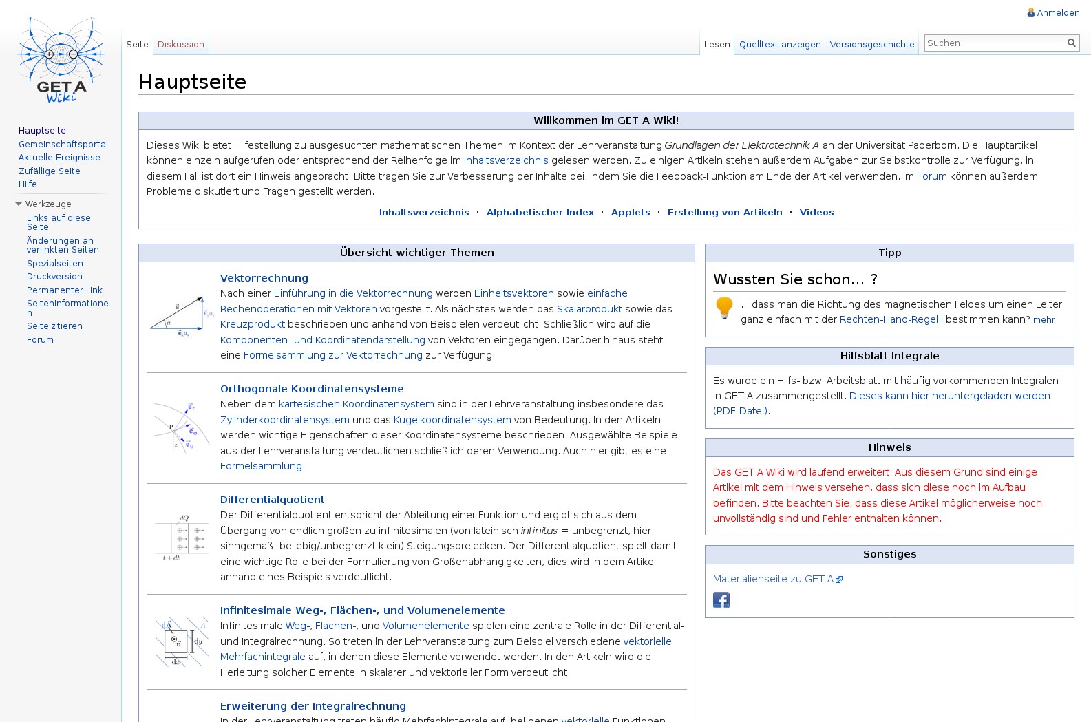Open the Koordinatensysteme diagram thumbnail
Image resolution: width=1091 pixels, height=722 pixels.
pyautogui.click(x=182, y=427)
